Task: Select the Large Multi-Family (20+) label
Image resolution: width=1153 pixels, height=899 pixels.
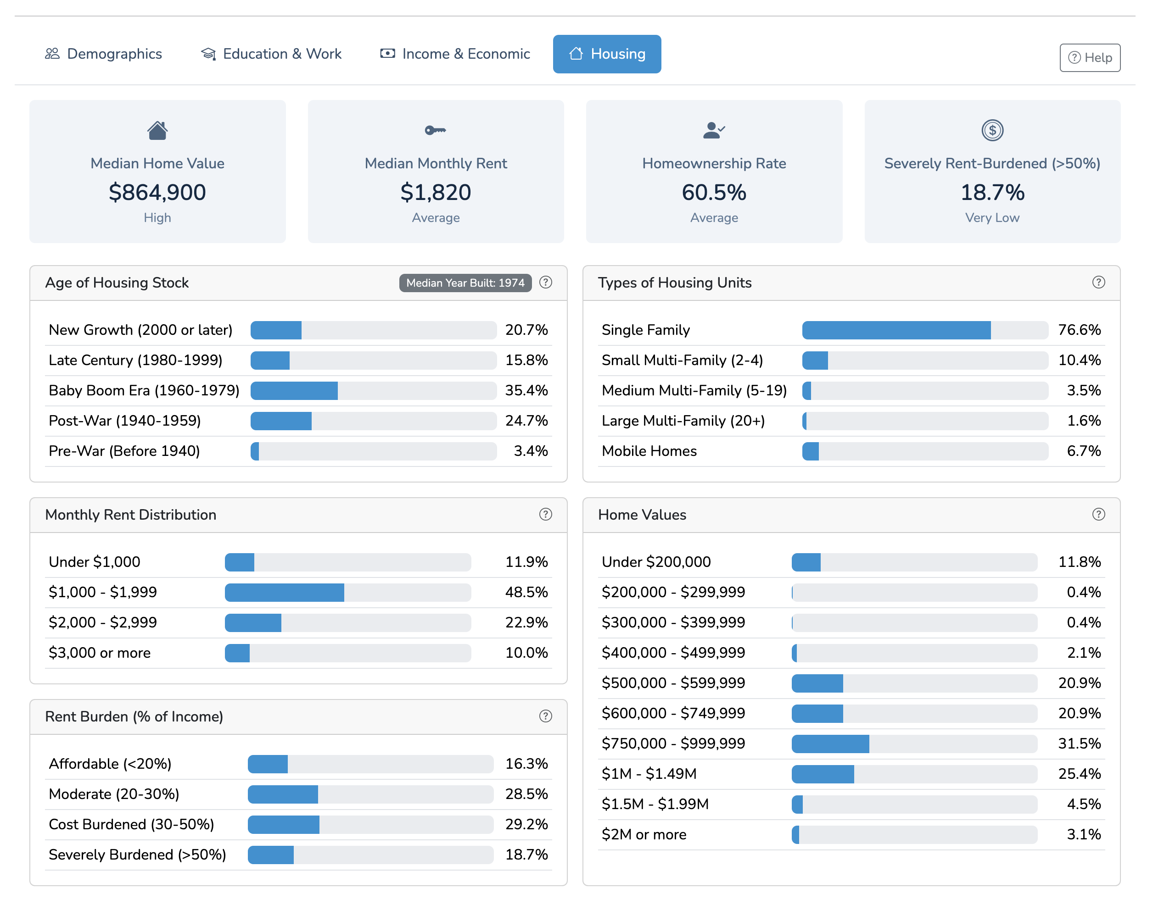Action: tap(683, 421)
